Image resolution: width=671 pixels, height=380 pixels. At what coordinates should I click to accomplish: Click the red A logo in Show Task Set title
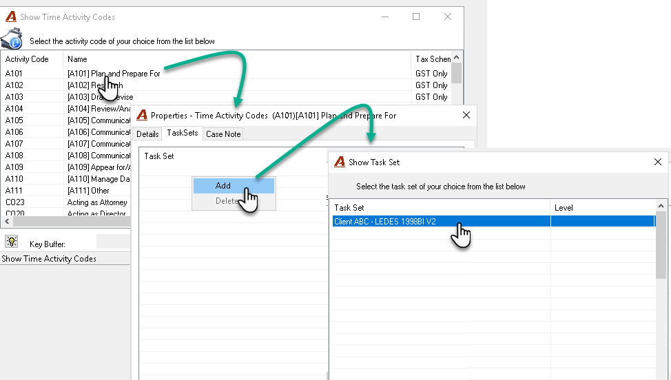340,162
